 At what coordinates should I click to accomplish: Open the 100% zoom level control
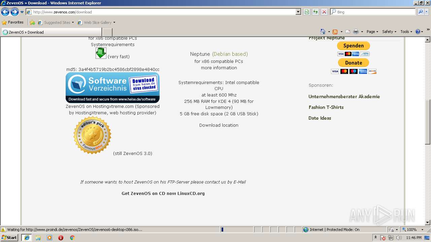click(x=412, y=230)
